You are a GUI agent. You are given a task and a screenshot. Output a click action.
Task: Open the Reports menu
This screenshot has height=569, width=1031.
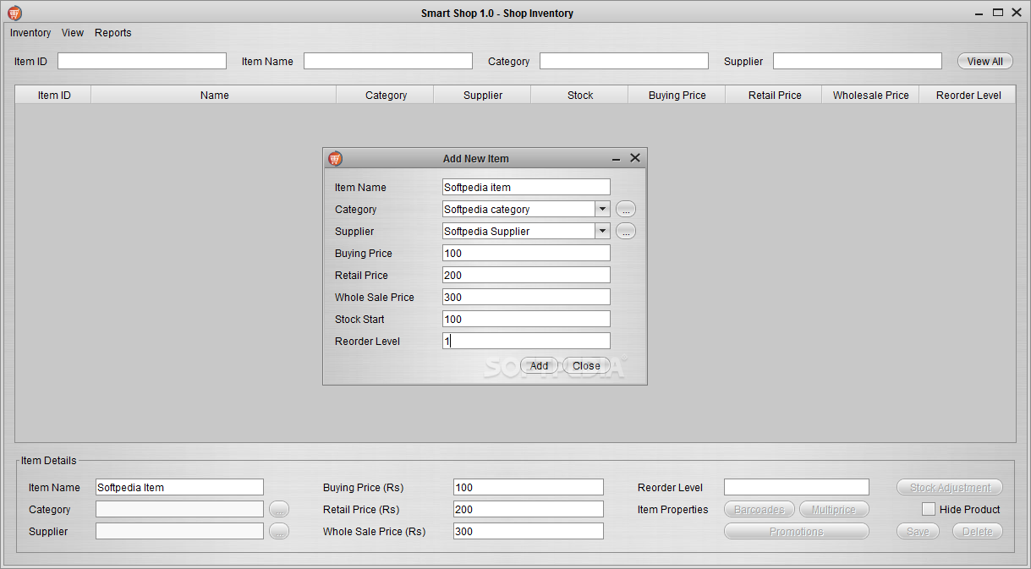pos(113,33)
